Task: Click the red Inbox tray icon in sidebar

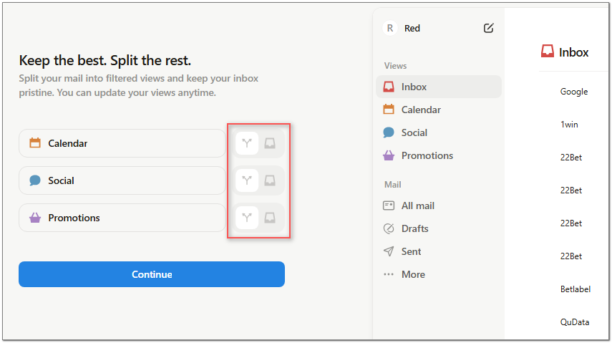Action: point(389,87)
